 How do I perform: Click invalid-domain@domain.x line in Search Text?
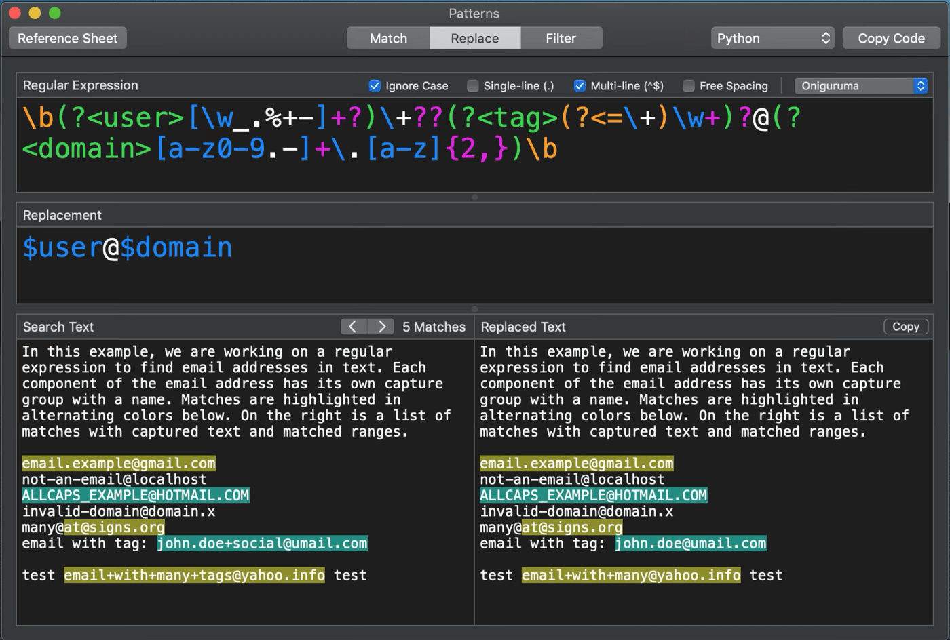[119, 512]
